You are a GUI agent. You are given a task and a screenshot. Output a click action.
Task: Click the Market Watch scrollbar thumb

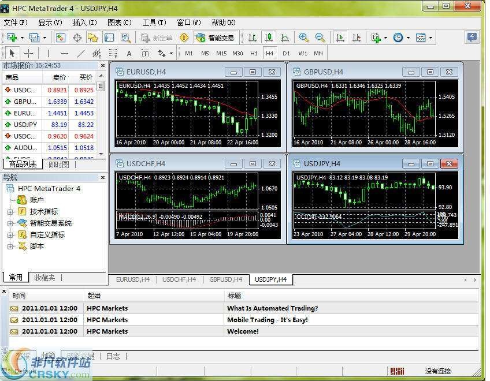(x=101, y=86)
